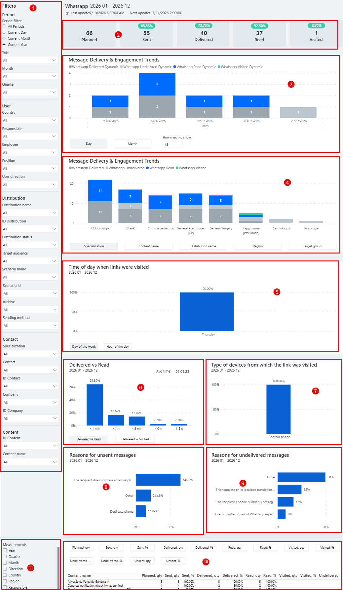Open the Employee dropdown

30,153
